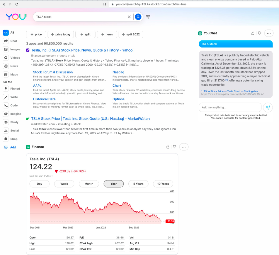Click the Pinned pin icon
The image size is (279, 255).
6,88
